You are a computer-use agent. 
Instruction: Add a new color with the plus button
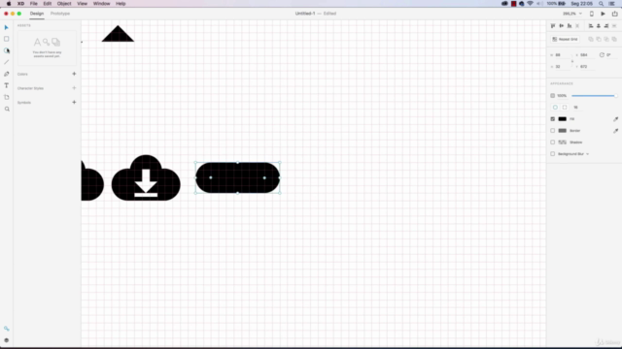pyautogui.click(x=74, y=74)
